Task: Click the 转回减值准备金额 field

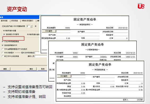Action: 78,83
